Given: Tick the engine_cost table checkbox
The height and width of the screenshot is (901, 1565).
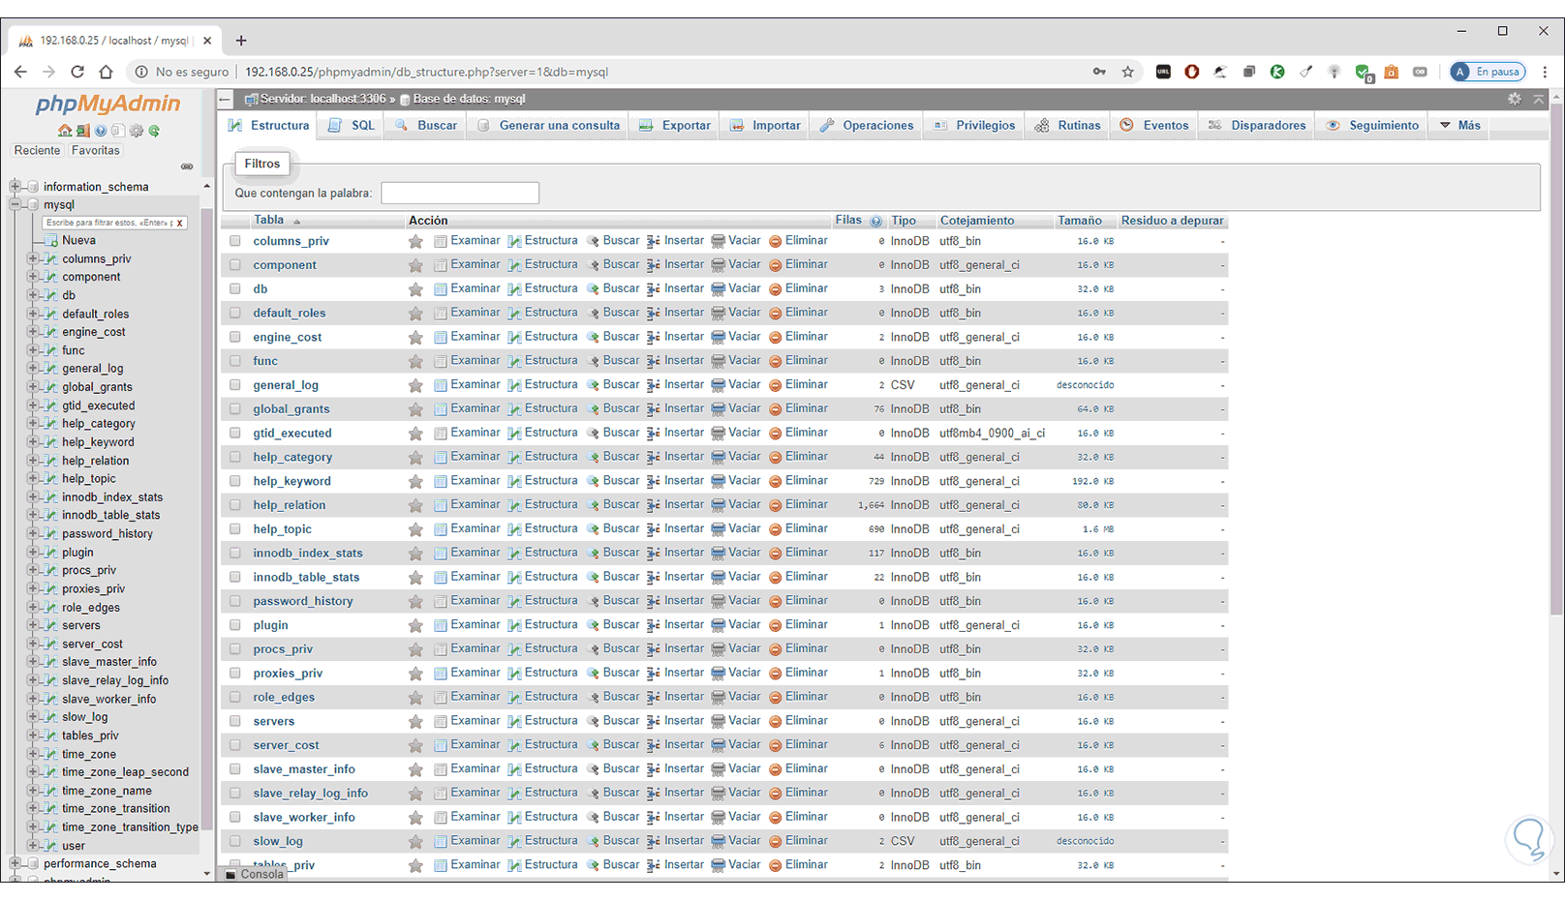Looking at the screenshot, I should click(x=235, y=337).
